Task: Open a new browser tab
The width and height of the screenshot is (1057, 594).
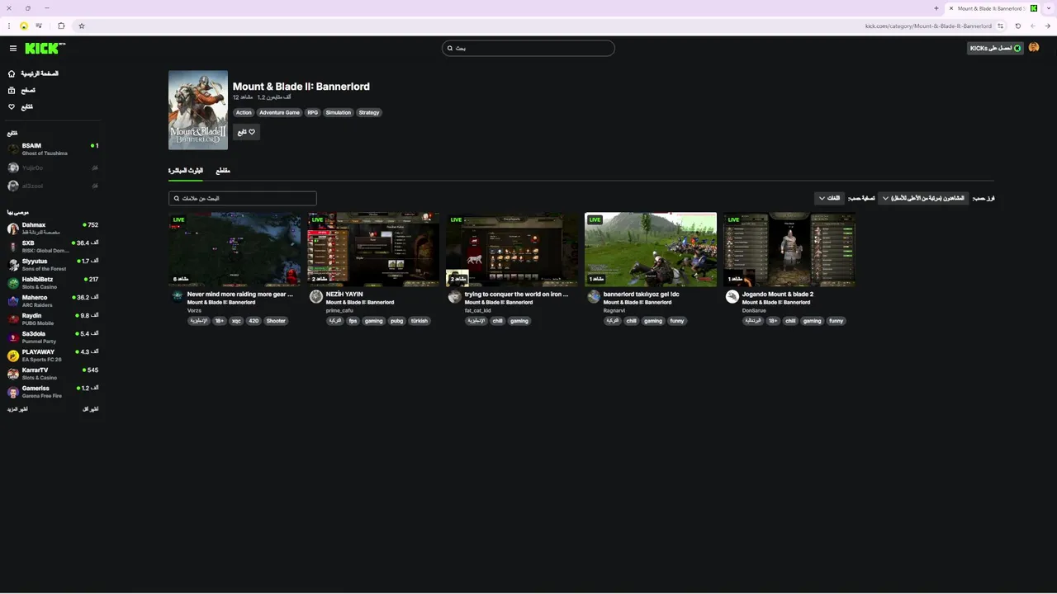Action: [936, 8]
